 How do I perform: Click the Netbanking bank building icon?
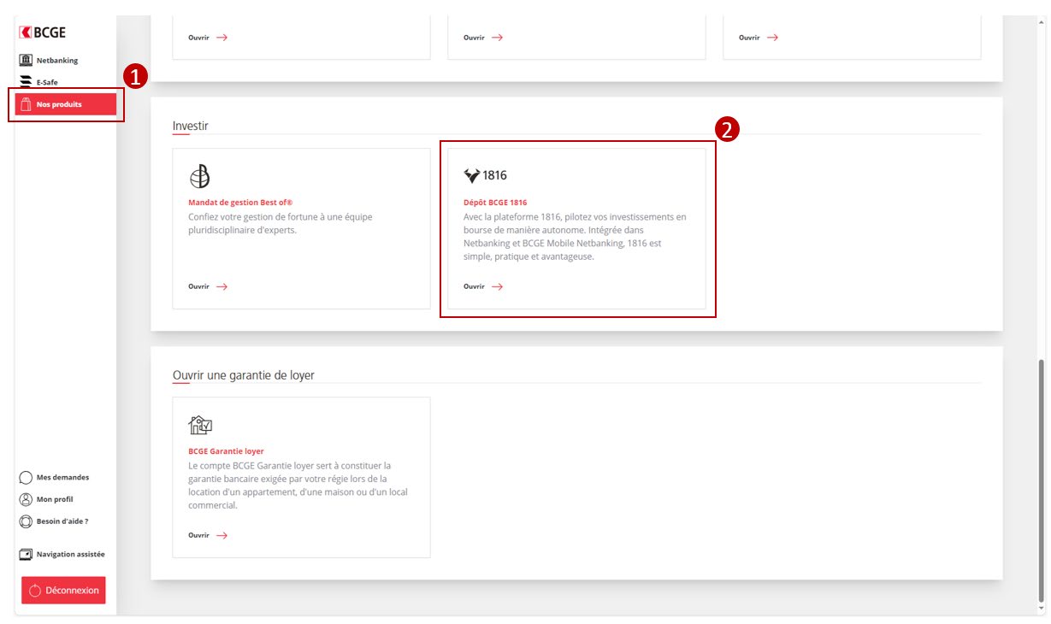(x=26, y=61)
